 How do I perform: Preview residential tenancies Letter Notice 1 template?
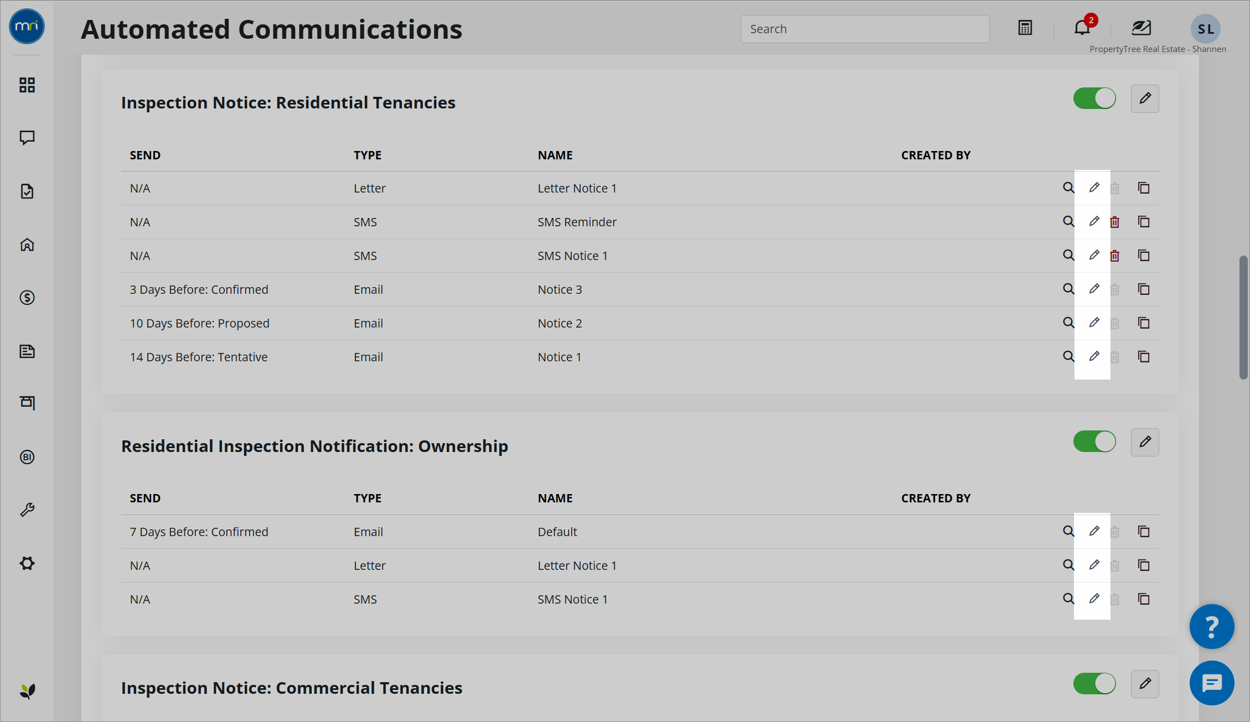click(1068, 188)
